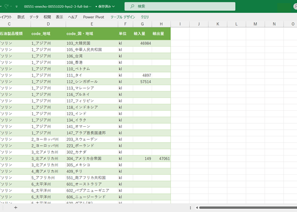Select cell 113_マレーシア
The height and width of the screenshot is (212, 297).
[x=92, y=88]
